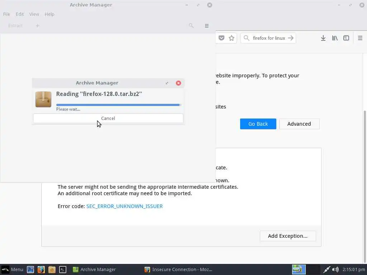Open file manager from taskbar
The image size is (367, 275).
pyautogui.click(x=52, y=270)
